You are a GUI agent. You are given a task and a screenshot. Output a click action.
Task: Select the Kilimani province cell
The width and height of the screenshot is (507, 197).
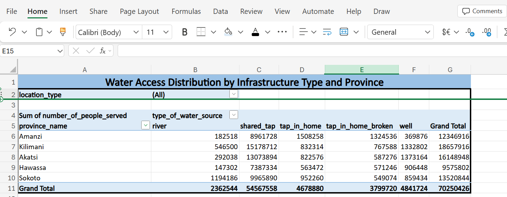(x=85, y=147)
